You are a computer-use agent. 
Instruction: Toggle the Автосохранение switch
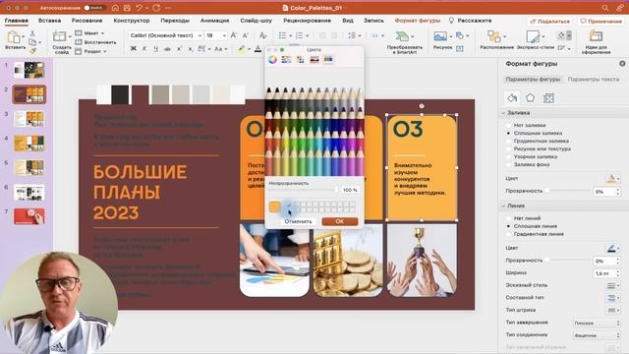(x=93, y=8)
